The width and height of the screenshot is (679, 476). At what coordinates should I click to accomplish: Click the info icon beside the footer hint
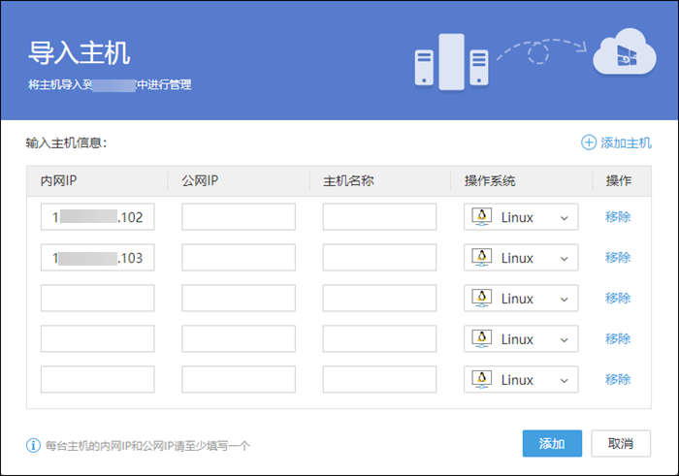(x=33, y=446)
